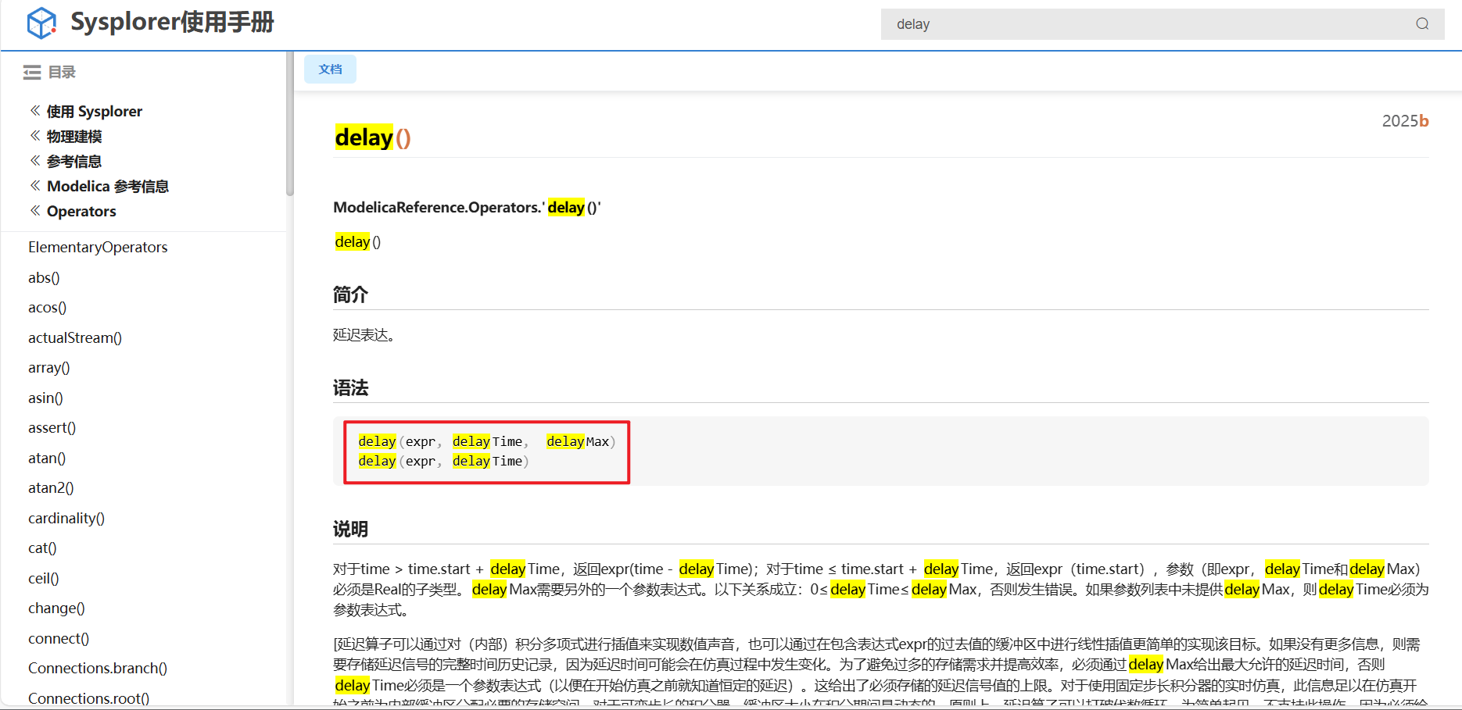Open 参考信息 in the table of contents
The width and height of the screenshot is (1462, 710).
pos(74,162)
